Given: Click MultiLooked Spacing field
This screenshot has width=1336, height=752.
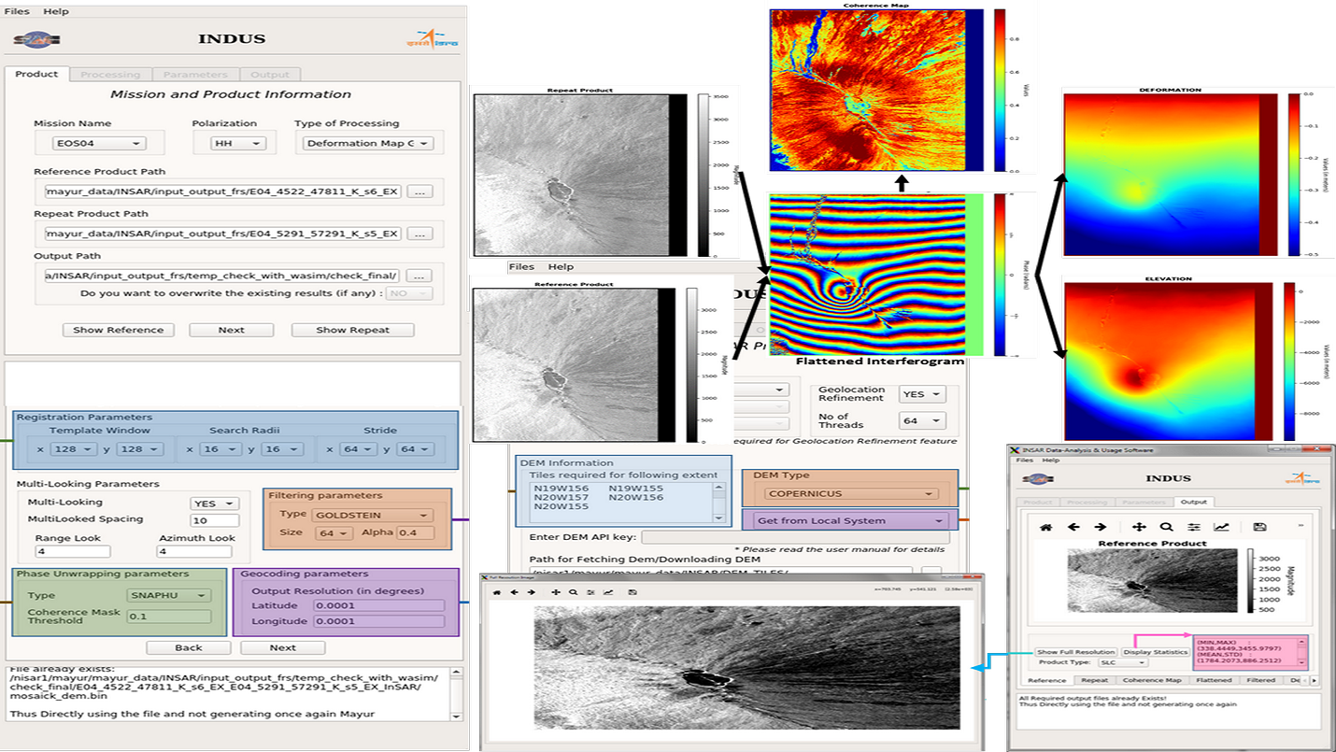Looking at the screenshot, I should (214, 520).
